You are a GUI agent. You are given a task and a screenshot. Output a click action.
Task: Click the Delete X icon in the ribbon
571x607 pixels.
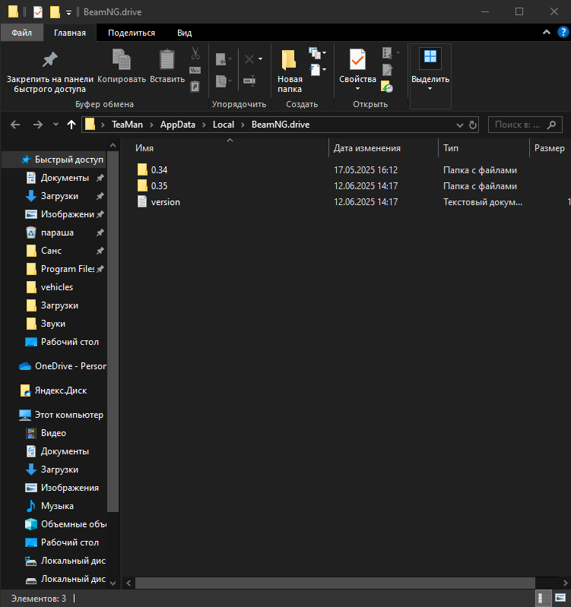tap(249, 59)
